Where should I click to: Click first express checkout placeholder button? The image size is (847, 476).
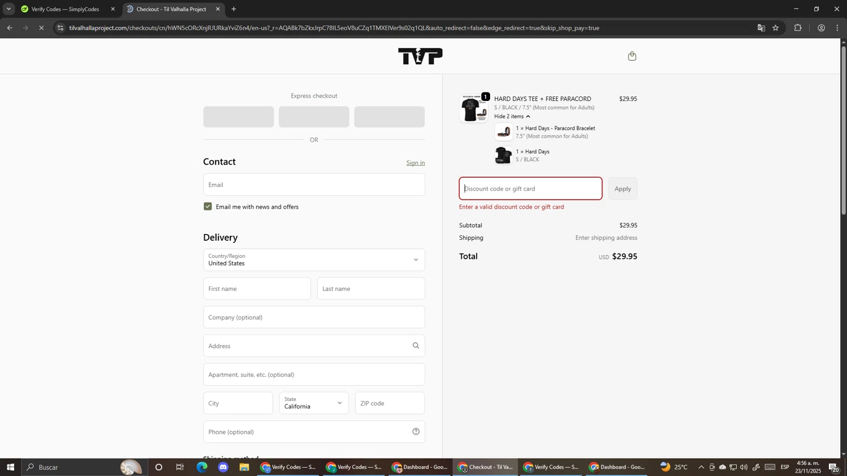click(238, 117)
